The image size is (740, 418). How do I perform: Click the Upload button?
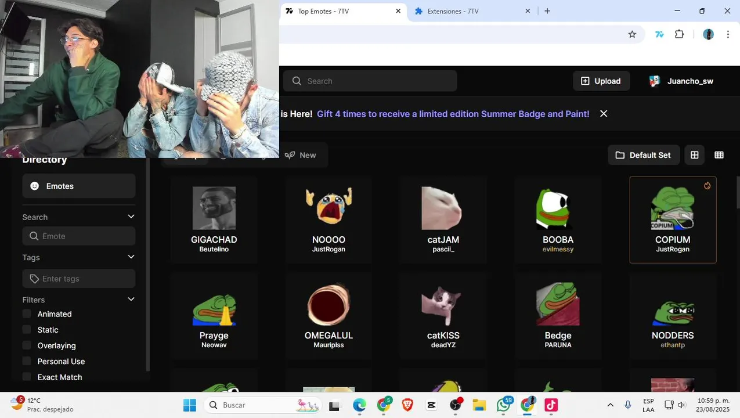pos(601,81)
